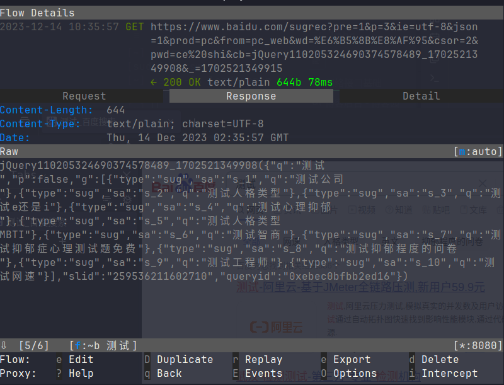
Task: Open the Detail tab
Action: [x=420, y=96]
